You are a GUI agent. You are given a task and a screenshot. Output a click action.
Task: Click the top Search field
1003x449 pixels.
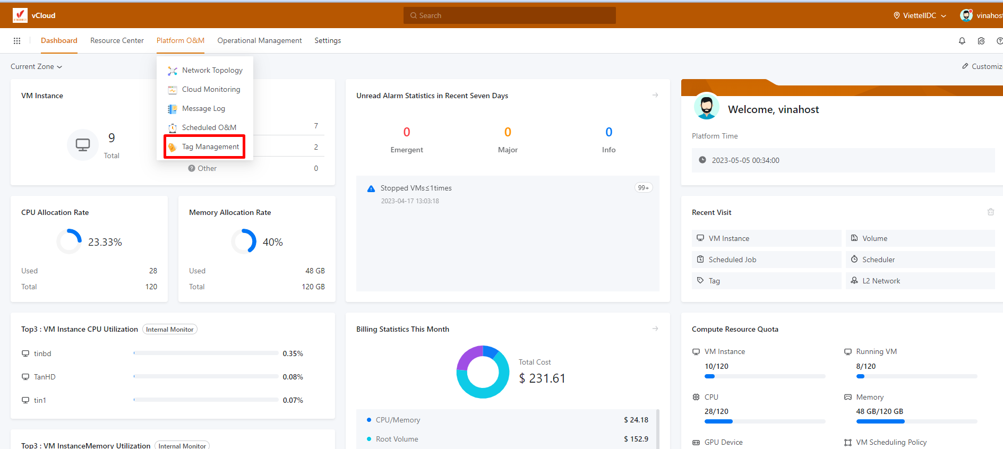tap(509, 15)
